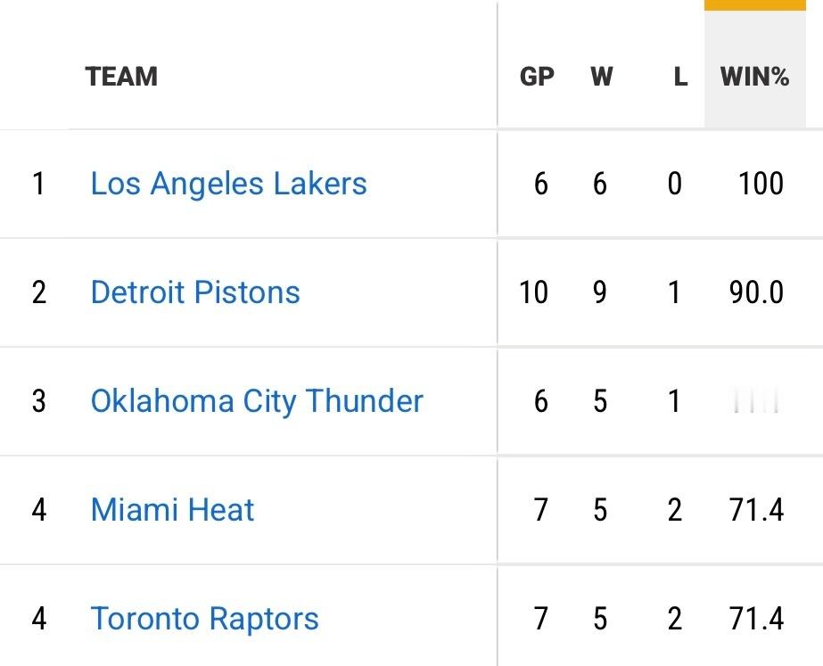Sort standings by the TEAM column header
823x666 pixels.
tap(122, 77)
